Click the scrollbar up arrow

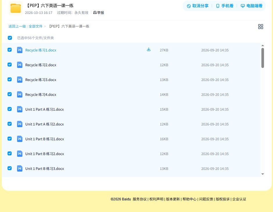(263, 45)
